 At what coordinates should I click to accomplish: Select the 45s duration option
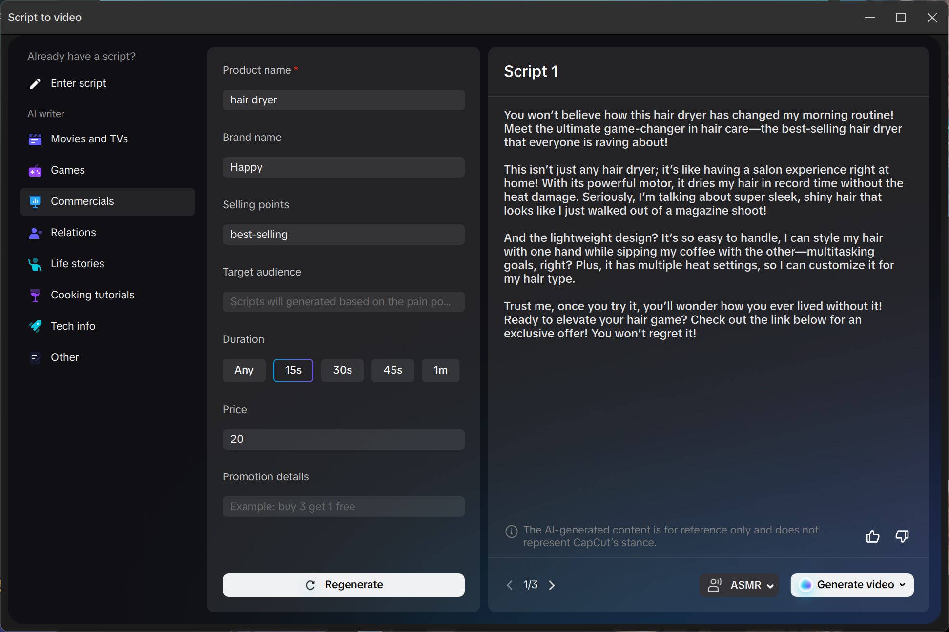coord(393,370)
